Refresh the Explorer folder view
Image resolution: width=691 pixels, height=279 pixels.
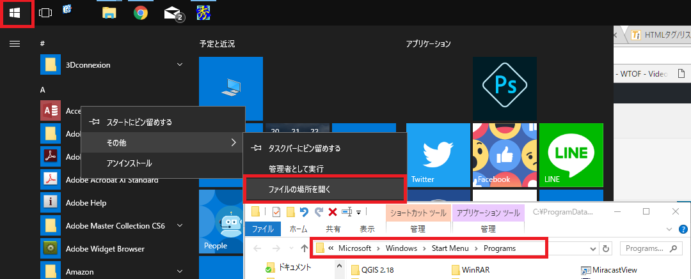coord(605,248)
